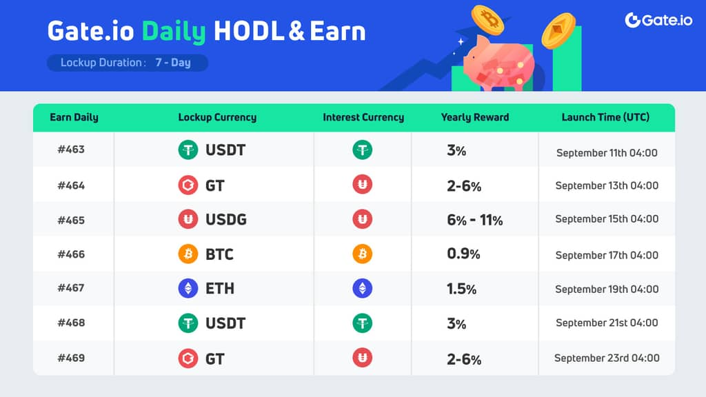The image size is (706, 397).
Task: Click the piggy bank illustration
Action: tap(498, 63)
